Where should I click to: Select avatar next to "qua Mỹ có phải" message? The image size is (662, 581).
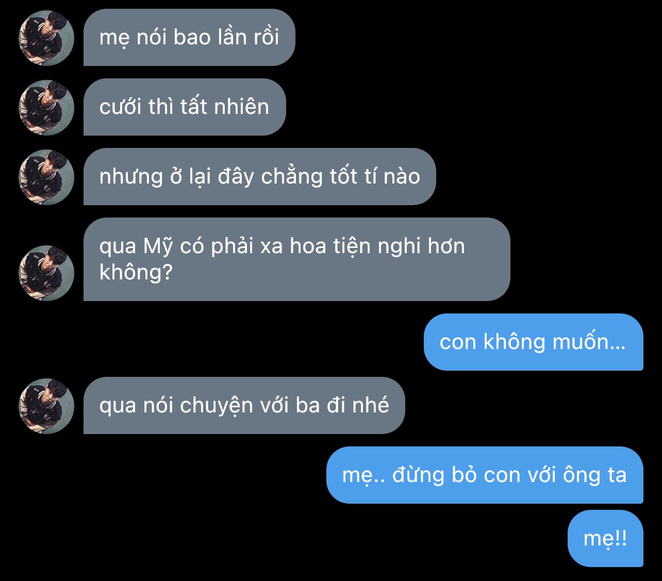[46, 273]
